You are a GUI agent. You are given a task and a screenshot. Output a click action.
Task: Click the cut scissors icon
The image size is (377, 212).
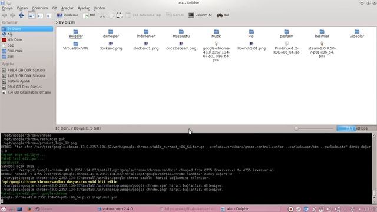point(102,15)
